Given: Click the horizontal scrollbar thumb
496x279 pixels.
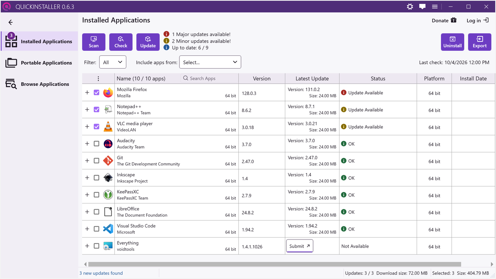Looking at the screenshot, I should click(x=274, y=264).
